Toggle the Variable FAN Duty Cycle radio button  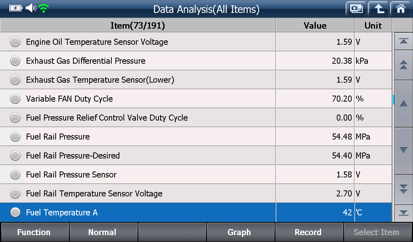(15, 98)
